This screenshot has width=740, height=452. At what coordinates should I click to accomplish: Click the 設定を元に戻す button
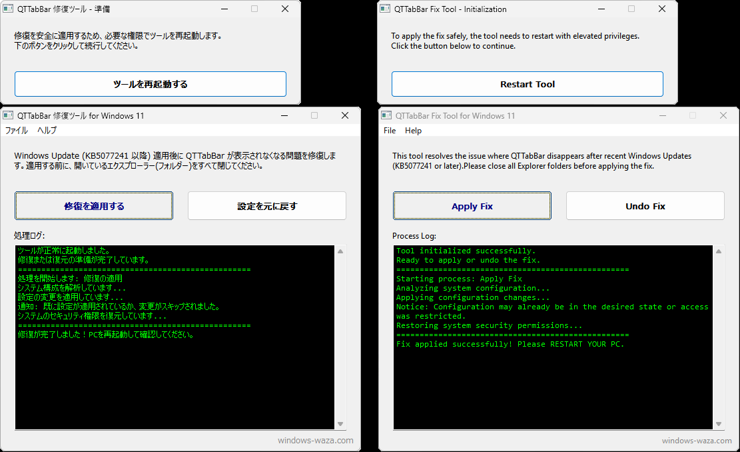267,206
